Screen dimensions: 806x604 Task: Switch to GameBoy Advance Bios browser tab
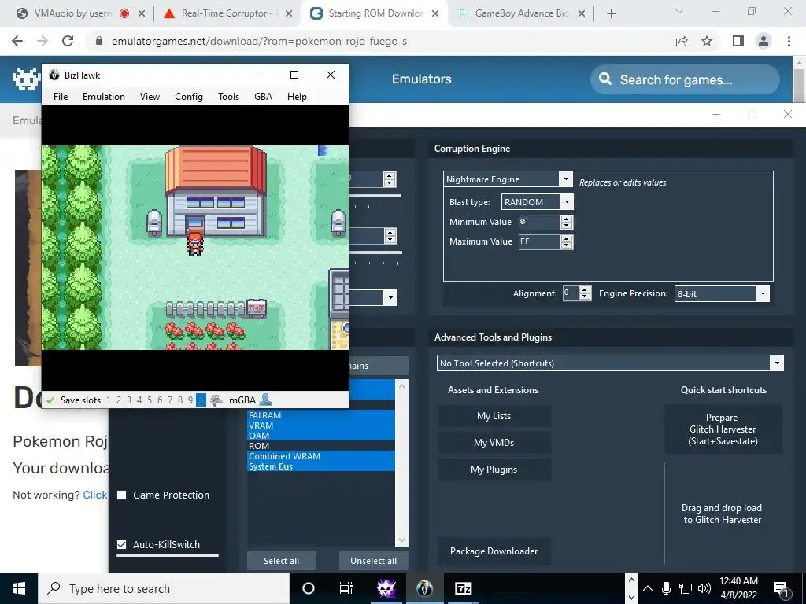tap(521, 13)
